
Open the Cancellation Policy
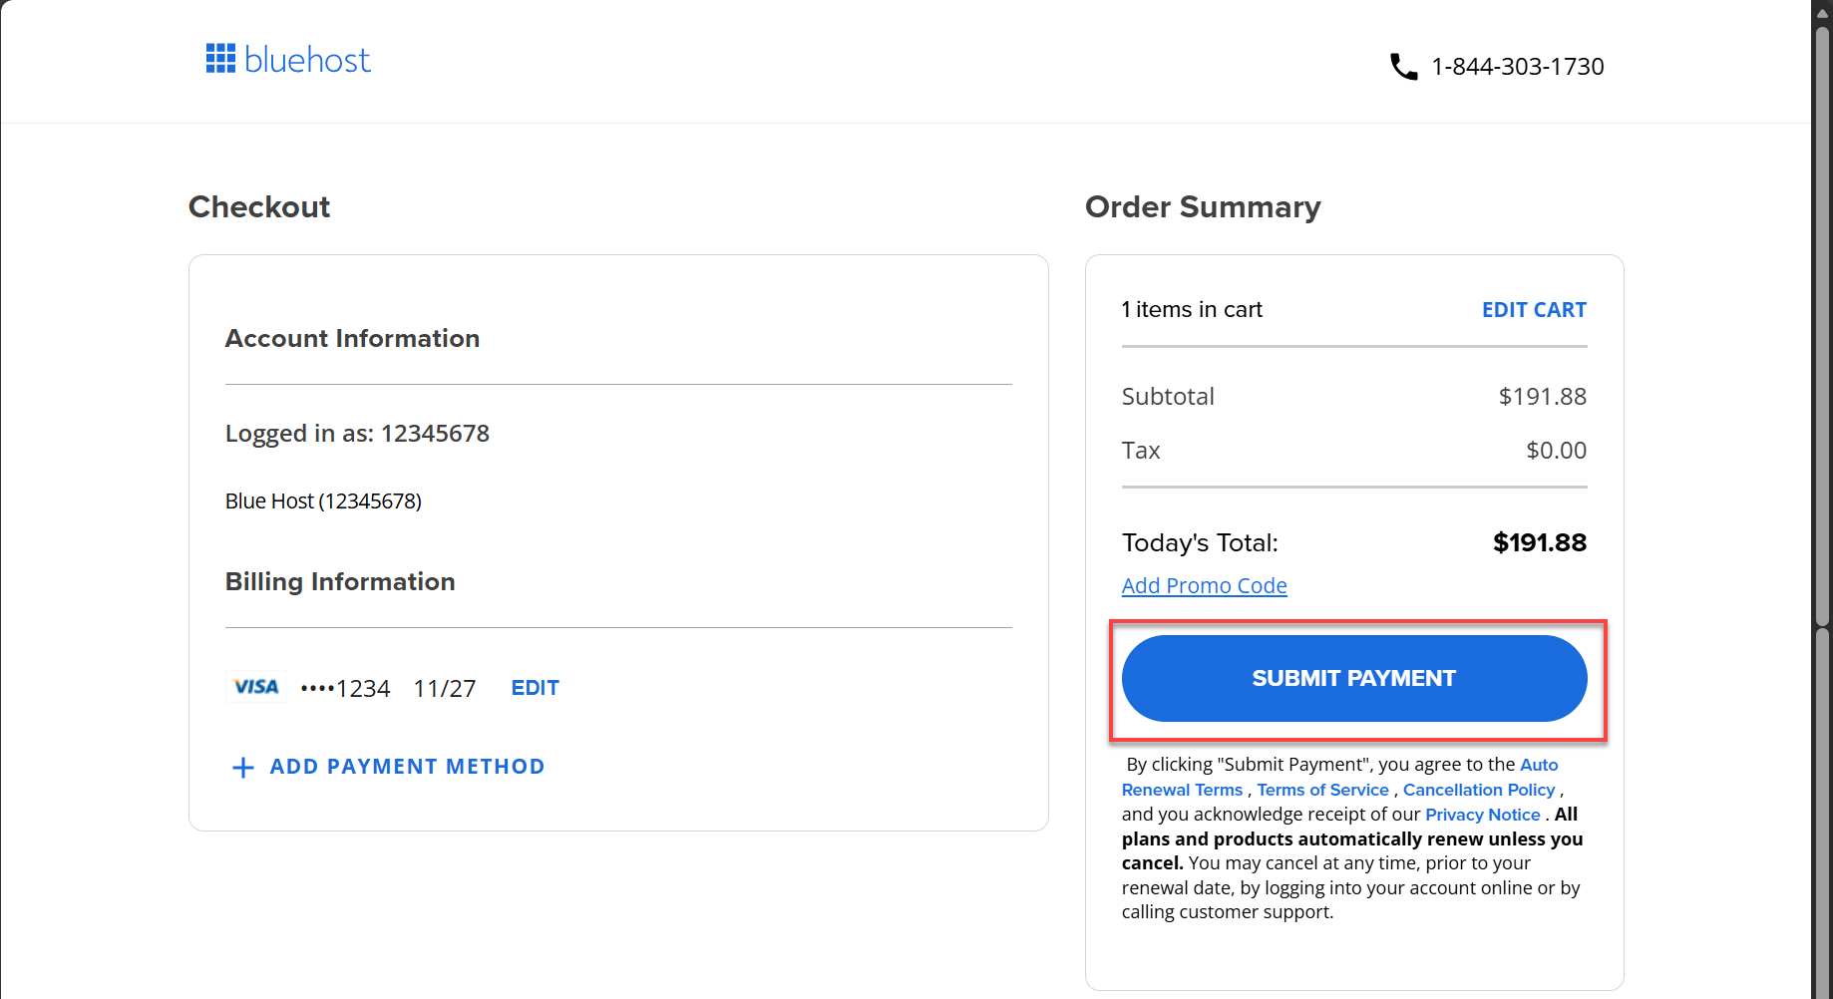point(1478,789)
